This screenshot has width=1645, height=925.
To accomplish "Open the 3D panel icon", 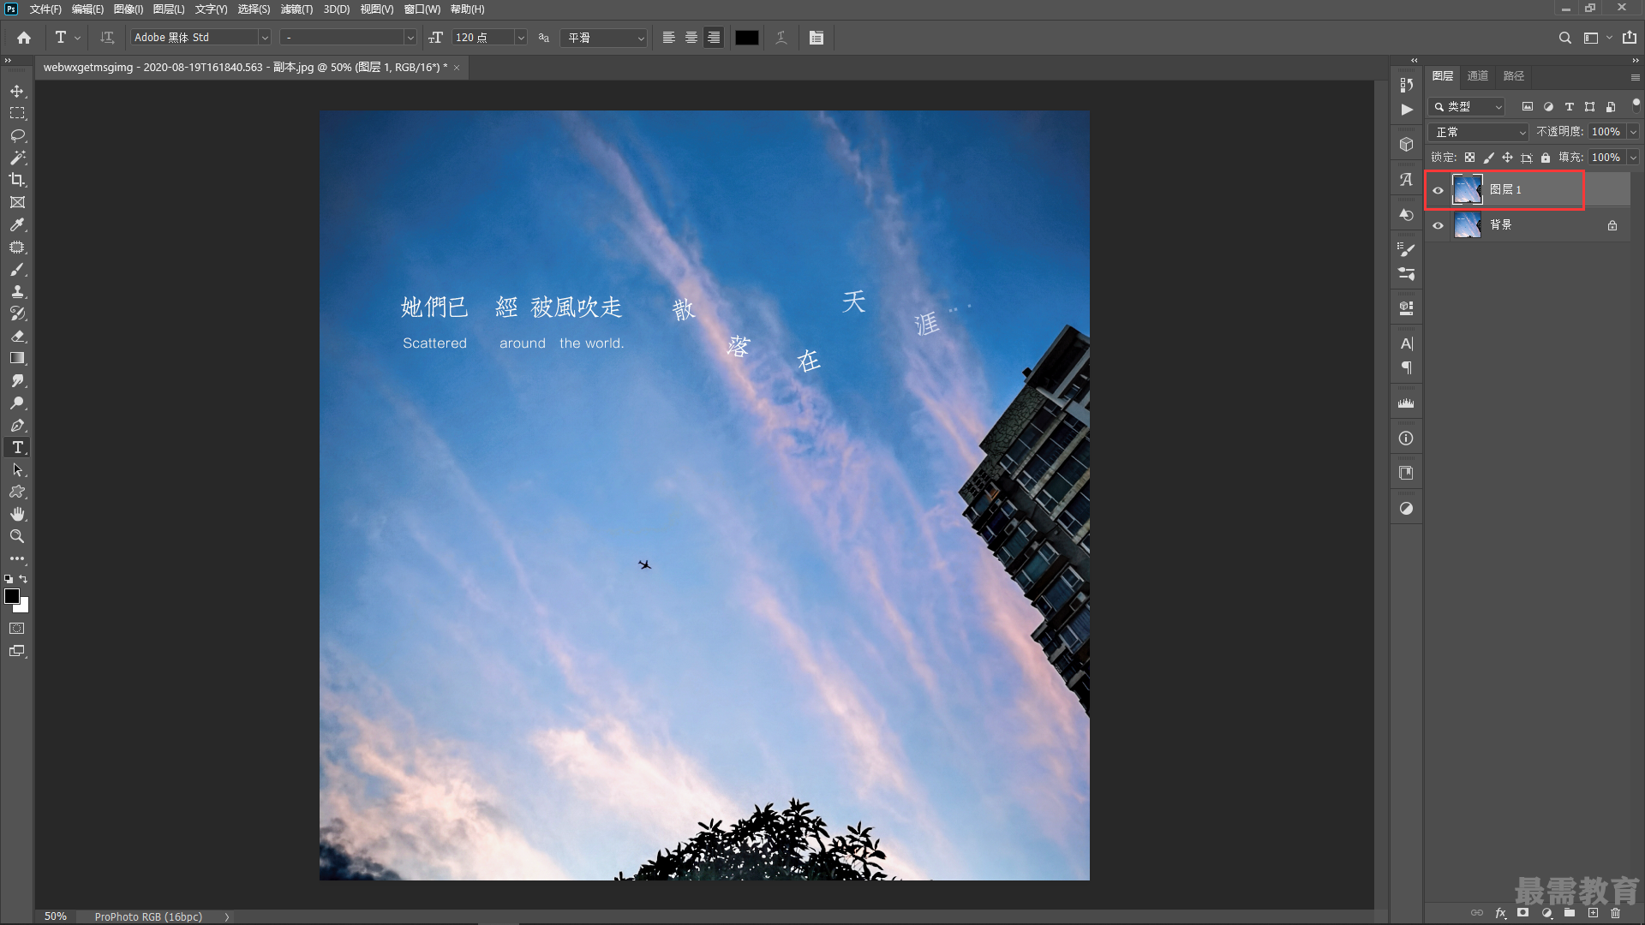I will coord(1406,145).
